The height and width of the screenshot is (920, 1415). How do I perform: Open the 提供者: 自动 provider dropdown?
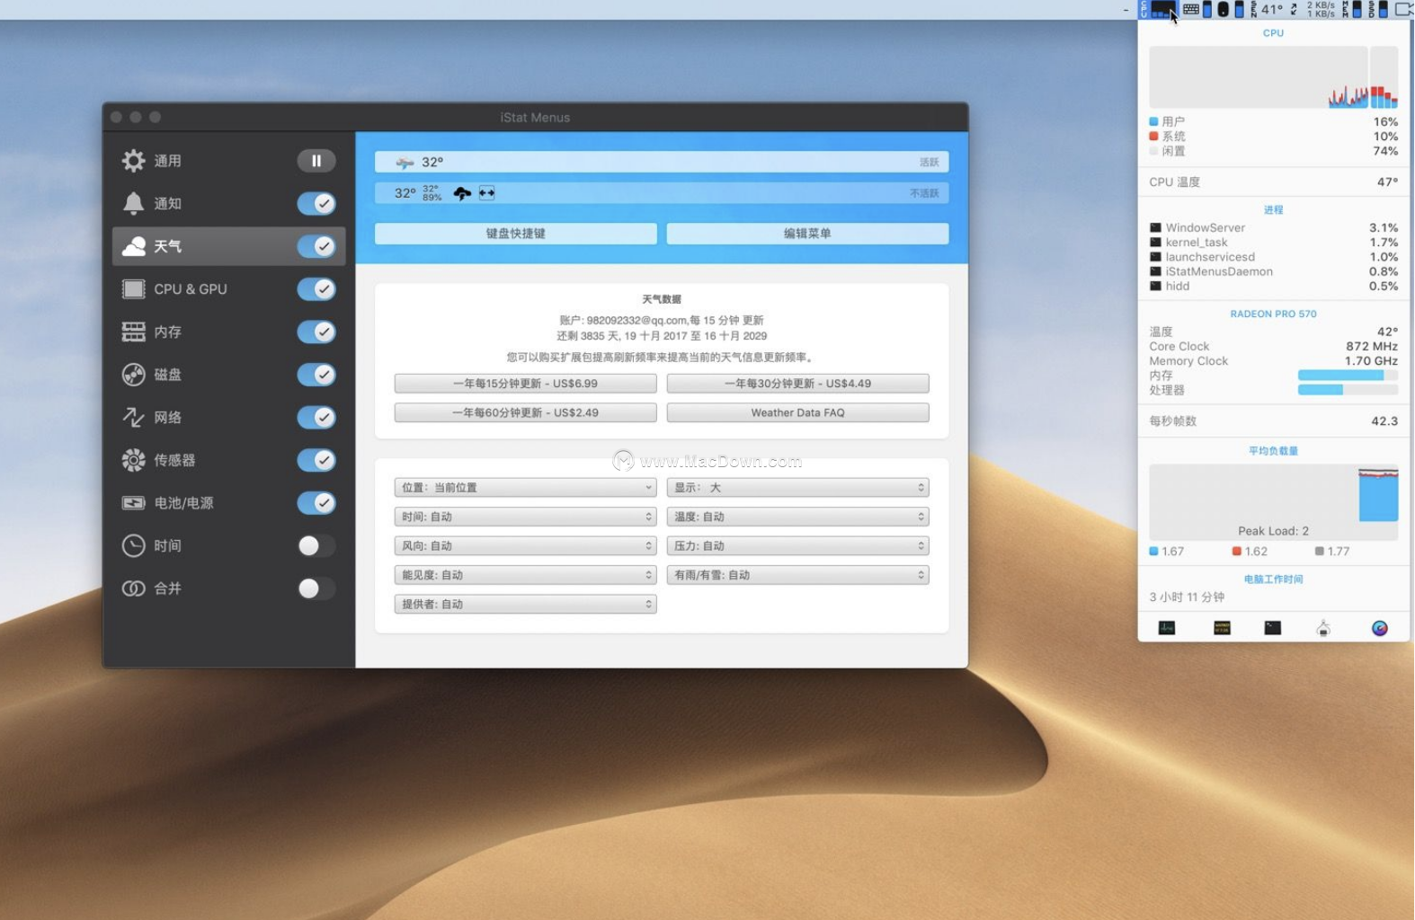click(525, 605)
